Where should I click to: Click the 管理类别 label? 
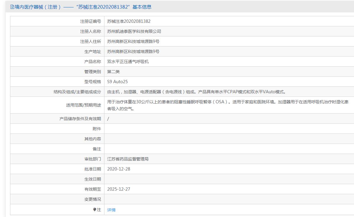click(93, 72)
